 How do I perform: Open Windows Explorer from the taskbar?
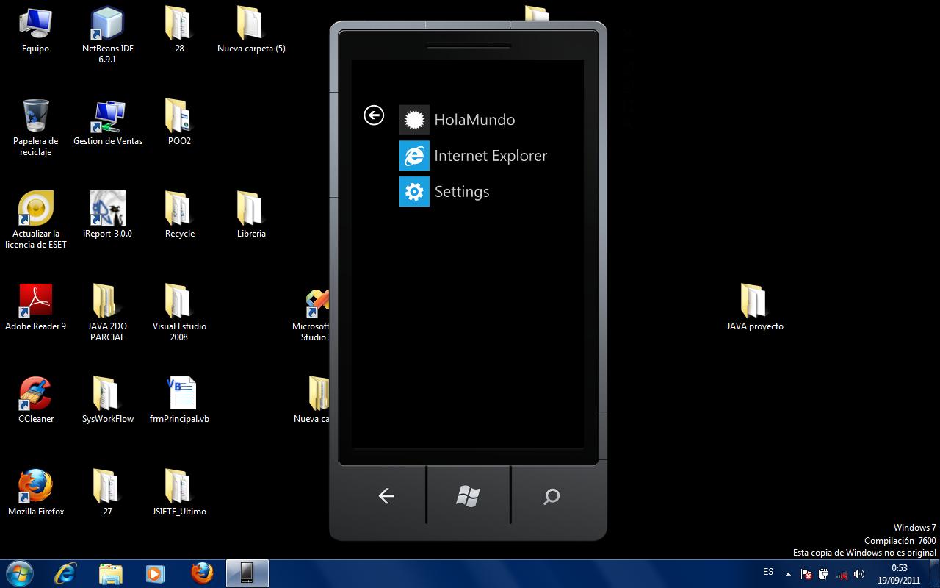coord(110,573)
